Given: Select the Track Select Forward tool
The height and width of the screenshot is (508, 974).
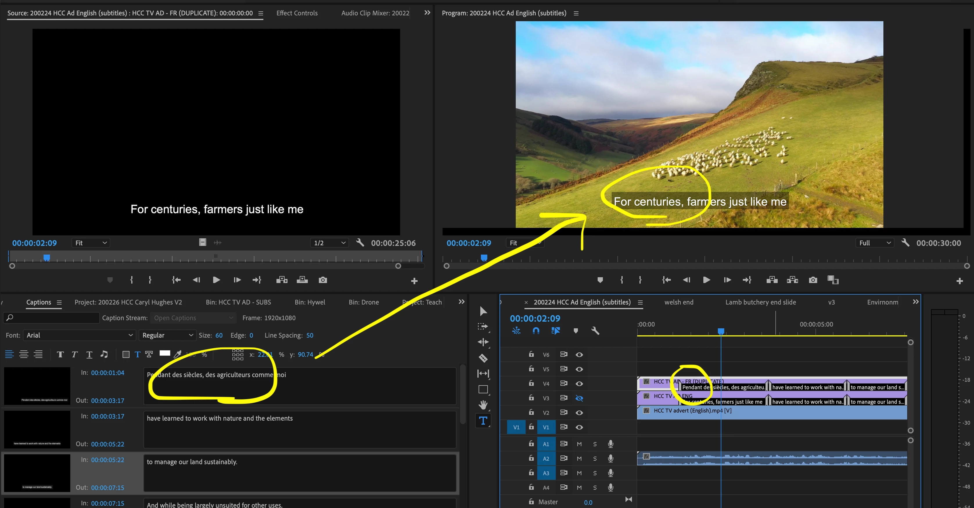Looking at the screenshot, I should (483, 326).
